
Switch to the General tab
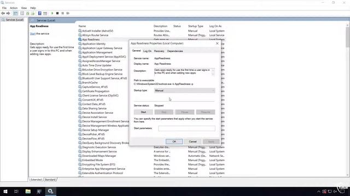point(136,51)
